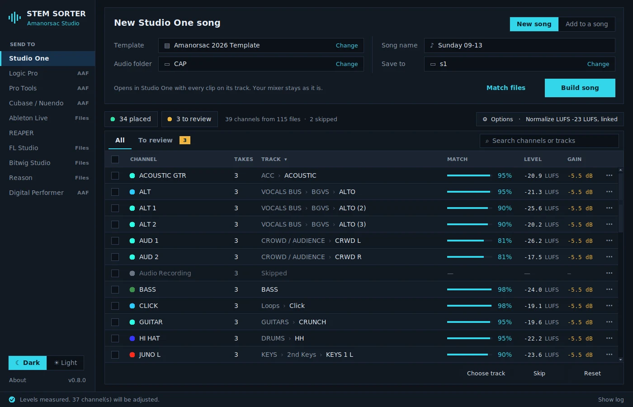
Task: Change the Audio folder
Action: point(347,64)
